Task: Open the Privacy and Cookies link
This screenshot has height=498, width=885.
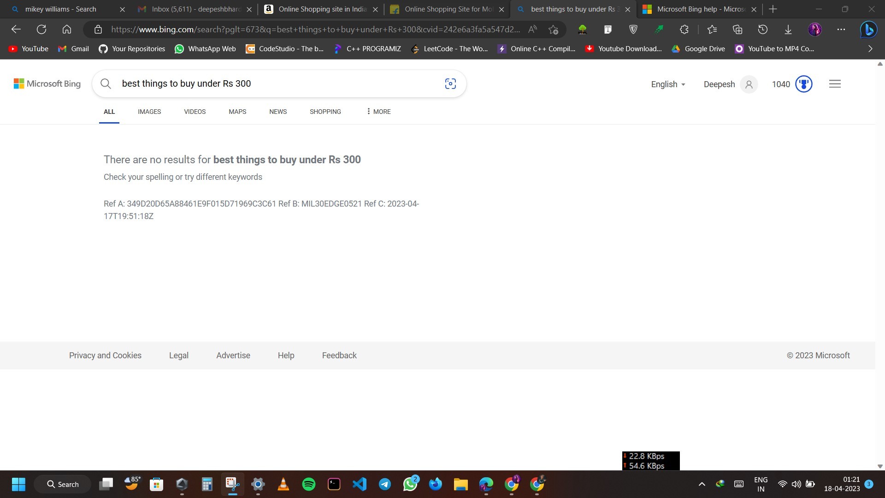Action: coord(105,355)
